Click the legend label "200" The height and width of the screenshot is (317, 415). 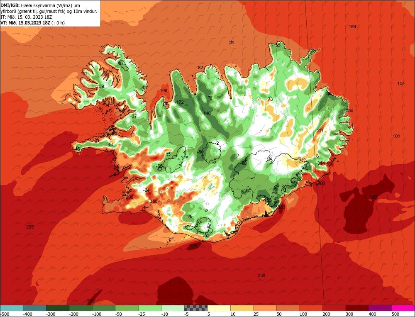(x=326, y=314)
